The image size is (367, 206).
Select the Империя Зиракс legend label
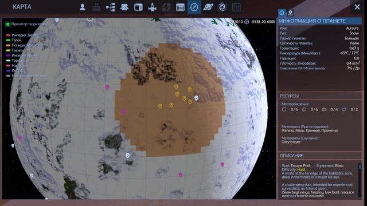24,35
